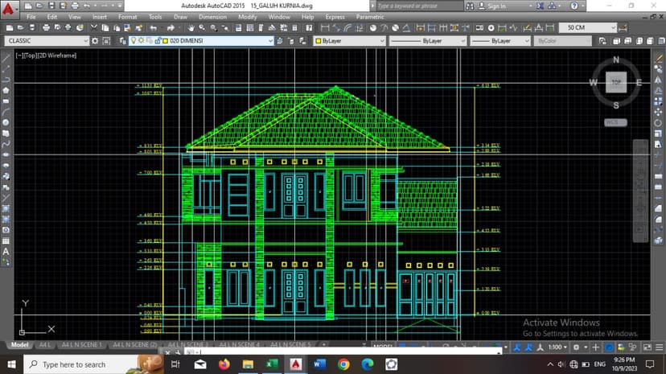This screenshot has height=374, width=666.
Task: Toggle Isolate Objects circle in status bar
Action: [609, 347]
